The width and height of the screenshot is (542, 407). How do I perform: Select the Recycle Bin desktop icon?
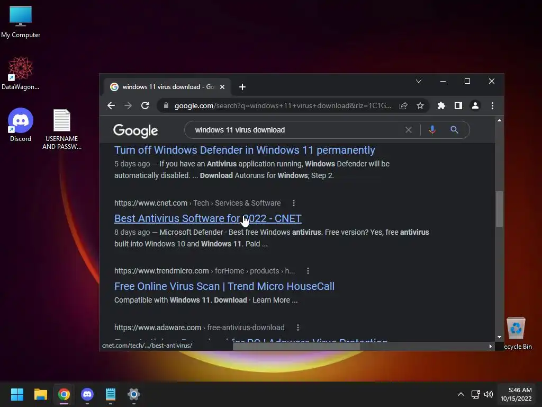tap(517, 334)
